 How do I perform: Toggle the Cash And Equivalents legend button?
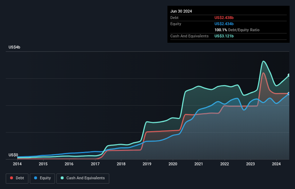click(83, 178)
